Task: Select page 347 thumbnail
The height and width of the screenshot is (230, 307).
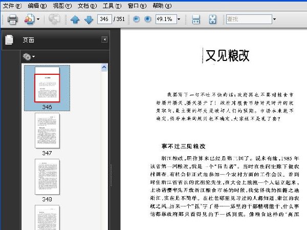Action: click(47, 131)
